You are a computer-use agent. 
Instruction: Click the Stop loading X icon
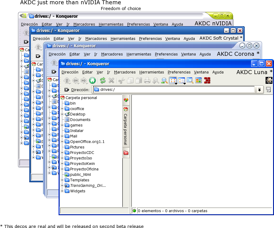pos(111,80)
